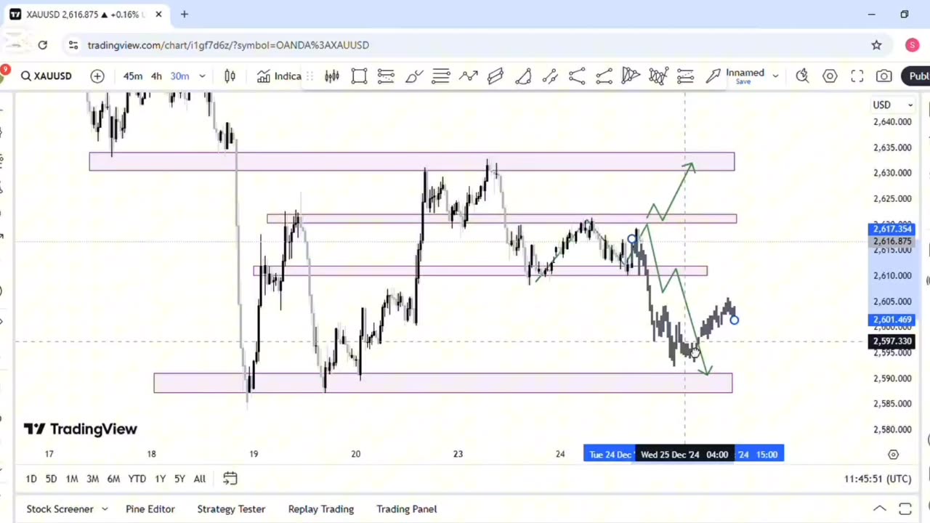Image resolution: width=930 pixels, height=523 pixels.
Task: Open time axis settings gear icon
Action: pyautogui.click(x=893, y=455)
